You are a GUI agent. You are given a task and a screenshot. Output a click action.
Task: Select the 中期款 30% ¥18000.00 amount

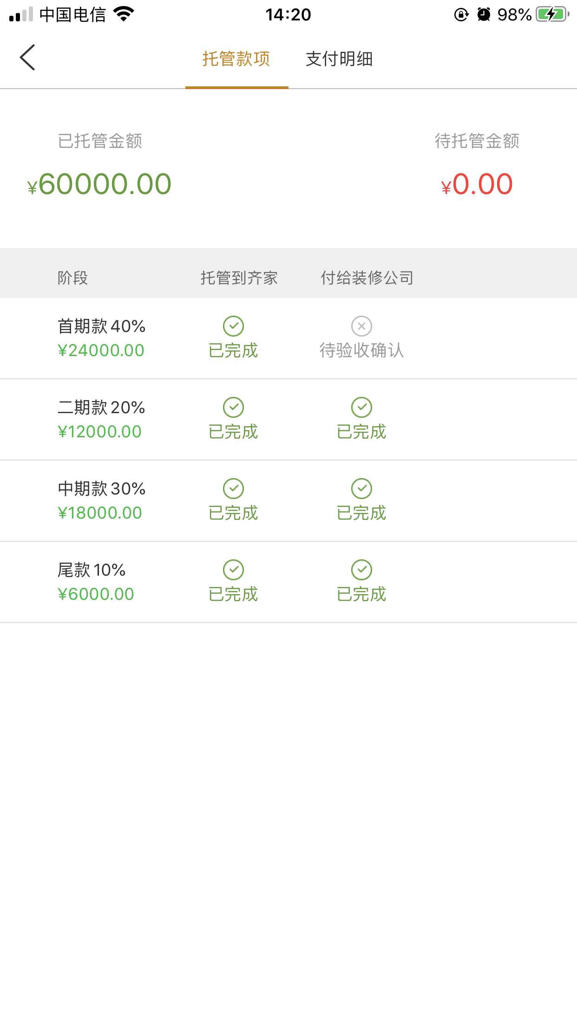click(x=100, y=513)
